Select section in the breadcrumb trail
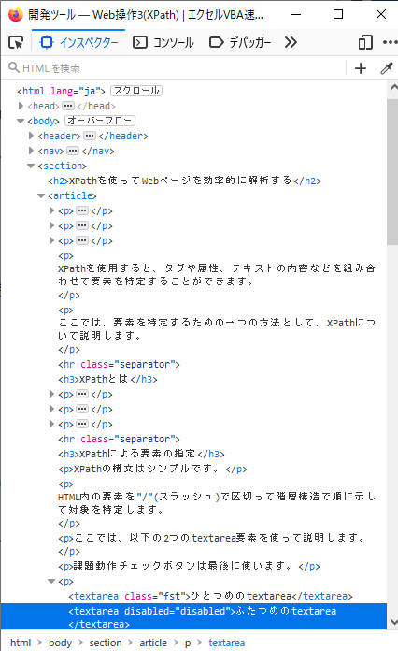The width and height of the screenshot is (398, 651). (106, 643)
